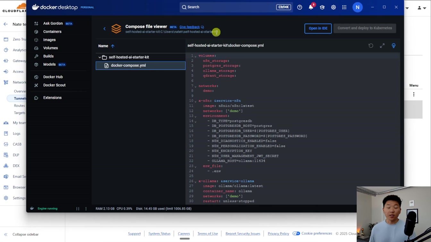Expand the editor to fullscreen
Screen dimensions: 431x242
click(x=382, y=46)
